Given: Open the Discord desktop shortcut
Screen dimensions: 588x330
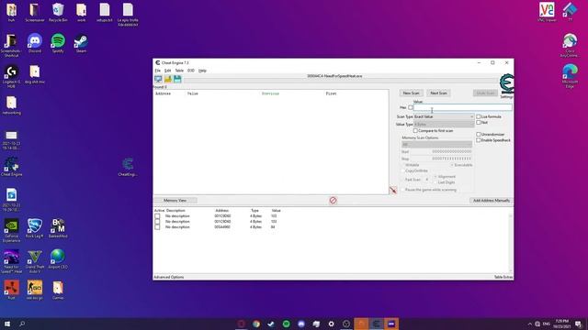Looking at the screenshot, I should point(35,43).
